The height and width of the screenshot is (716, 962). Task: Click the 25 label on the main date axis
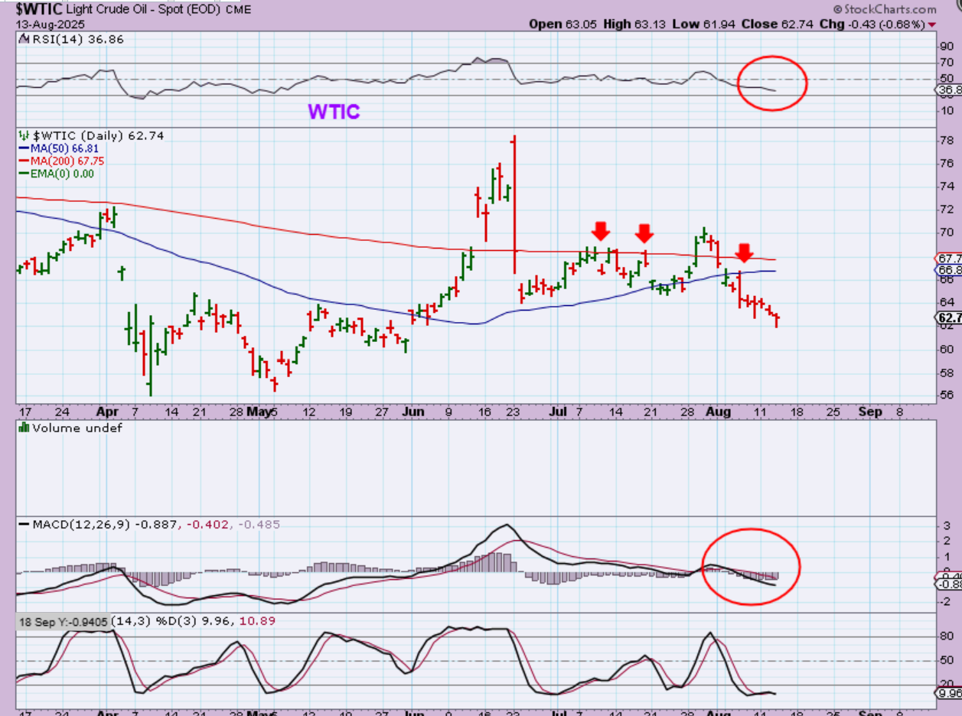(x=833, y=412)
